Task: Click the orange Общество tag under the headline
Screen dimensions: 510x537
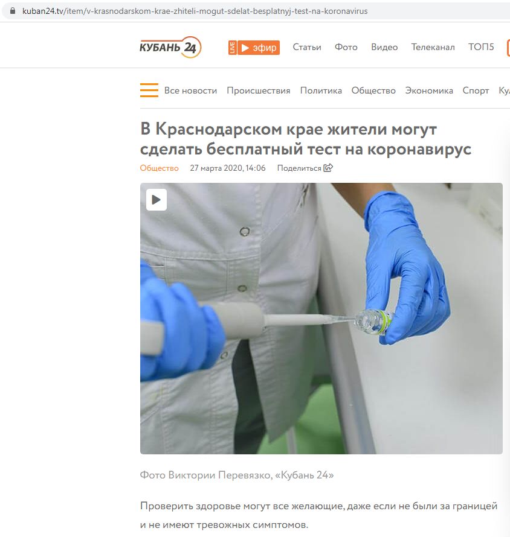Action: point(159,168)
